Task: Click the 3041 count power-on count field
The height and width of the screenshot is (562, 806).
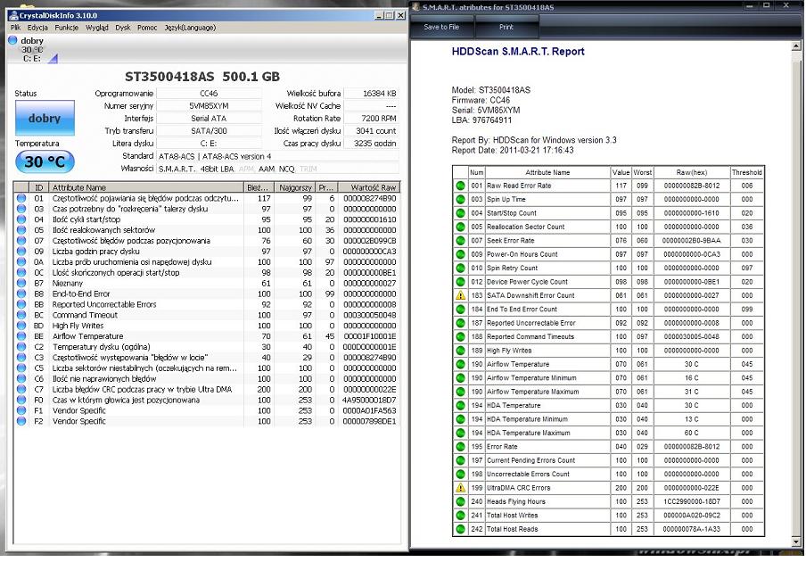Action: pyautogui.click(x=371, y=131)
